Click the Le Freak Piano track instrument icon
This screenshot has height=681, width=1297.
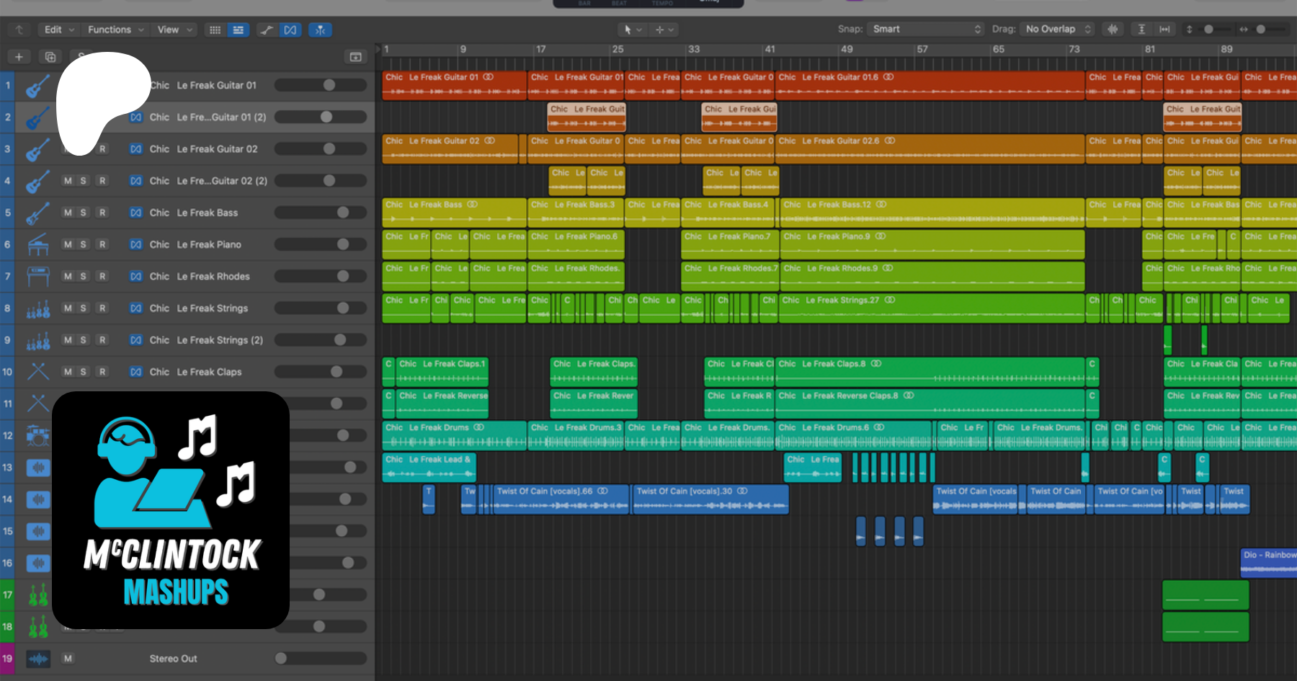[37, 245]
